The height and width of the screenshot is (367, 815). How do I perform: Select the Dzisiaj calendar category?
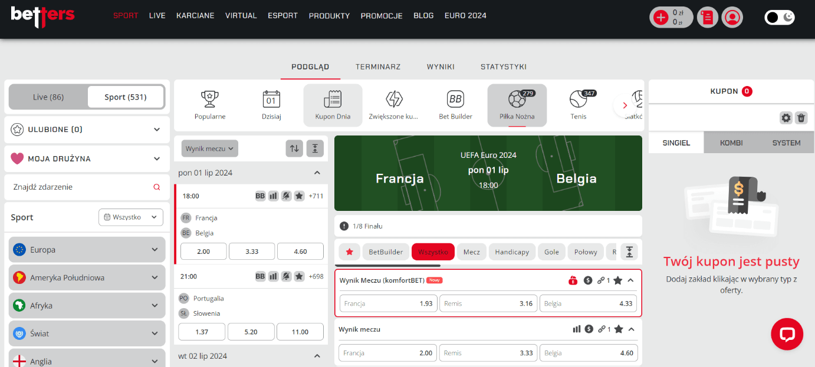[271, 105]
